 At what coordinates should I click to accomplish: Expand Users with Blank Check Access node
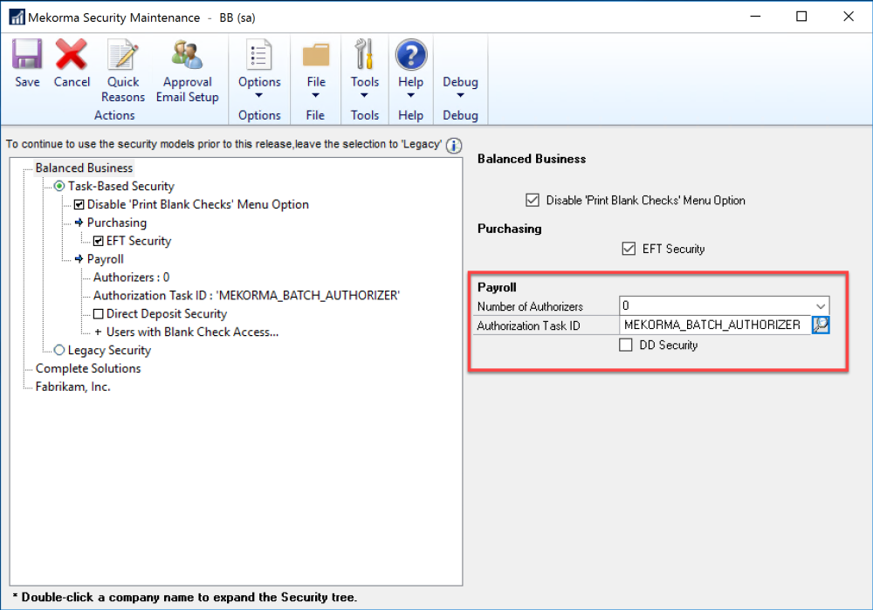point(98,332)
